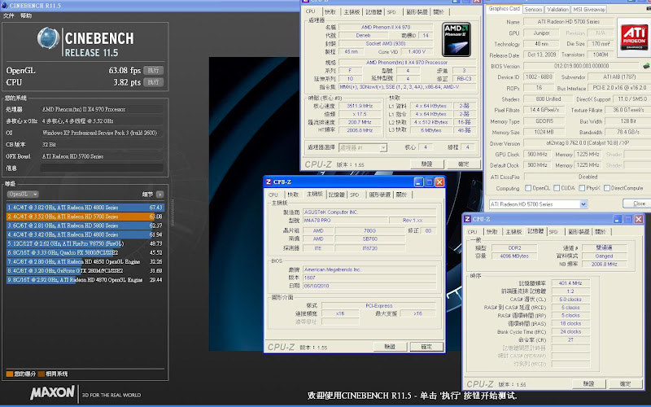This screenshot has height=407, width=651.
Task: Click the Cinebench render preview image
Action: pyautogui.click(x=254, y=203)
